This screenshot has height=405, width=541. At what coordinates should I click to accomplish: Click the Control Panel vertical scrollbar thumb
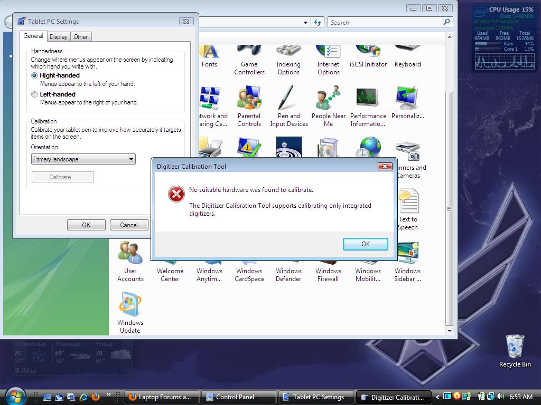[449, 209]
